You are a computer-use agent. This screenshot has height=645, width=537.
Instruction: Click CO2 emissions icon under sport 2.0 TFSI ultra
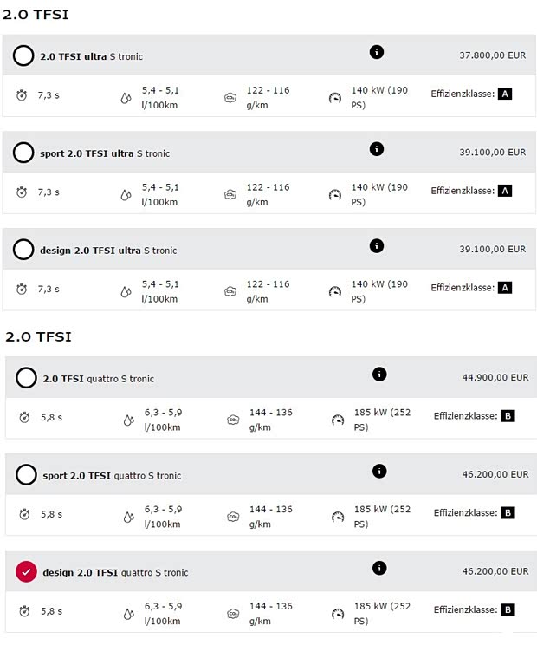coord(230,195)
